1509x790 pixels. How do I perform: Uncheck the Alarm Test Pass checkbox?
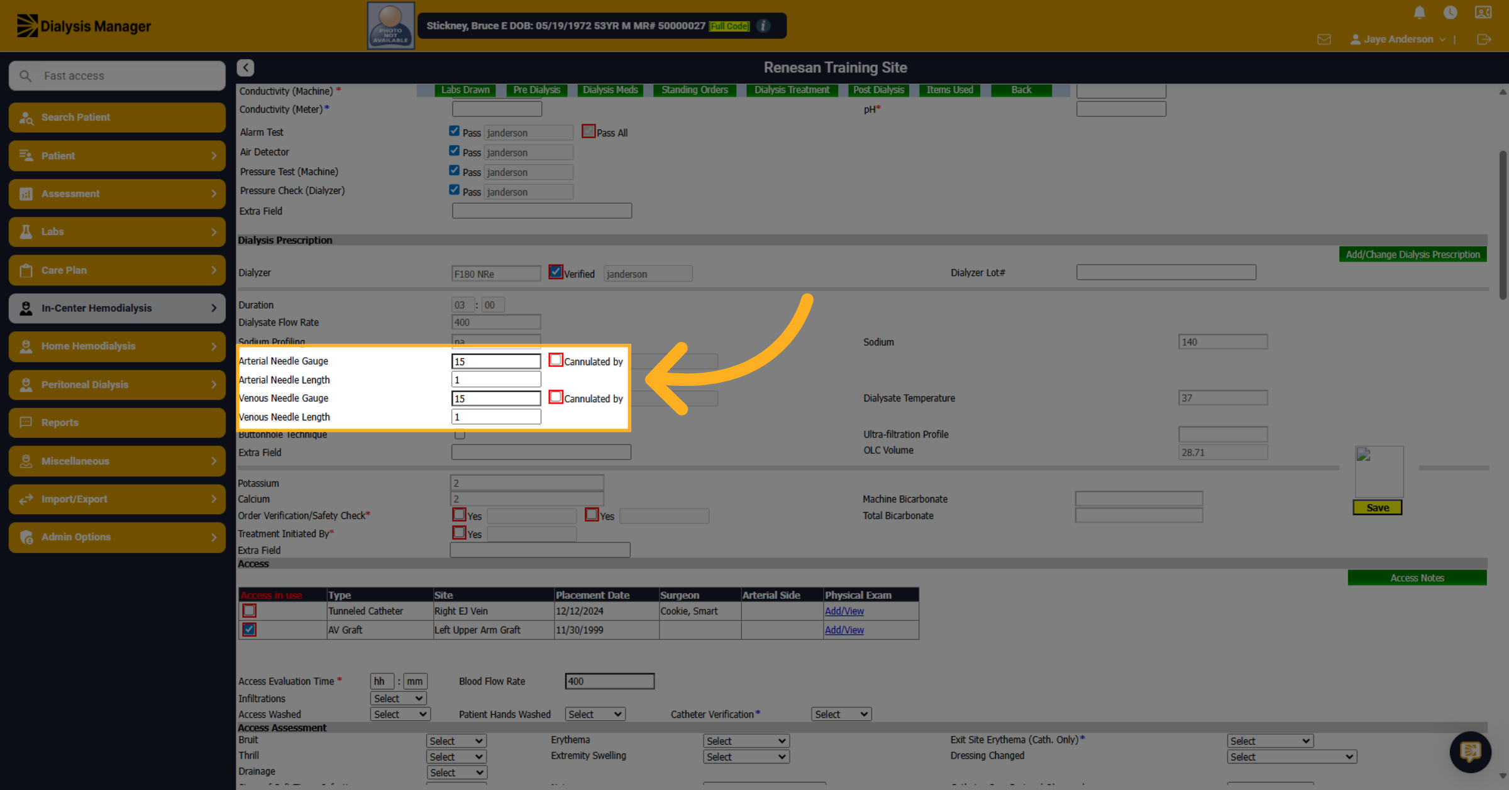click(455, 131)
